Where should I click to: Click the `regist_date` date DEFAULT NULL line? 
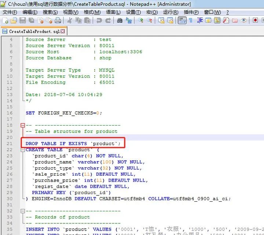(81, 187)
